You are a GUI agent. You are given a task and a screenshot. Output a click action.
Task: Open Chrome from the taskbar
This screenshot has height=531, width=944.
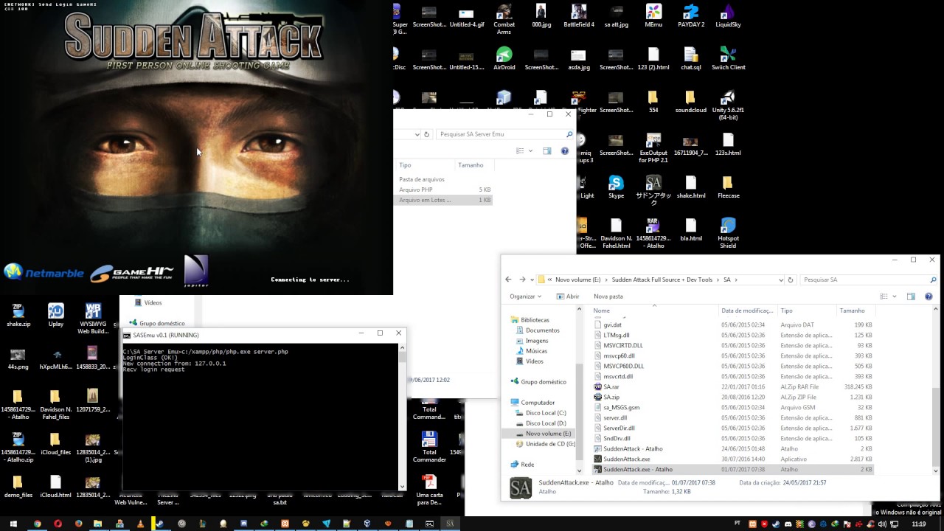pyautogui.click(x=37, y=524)
